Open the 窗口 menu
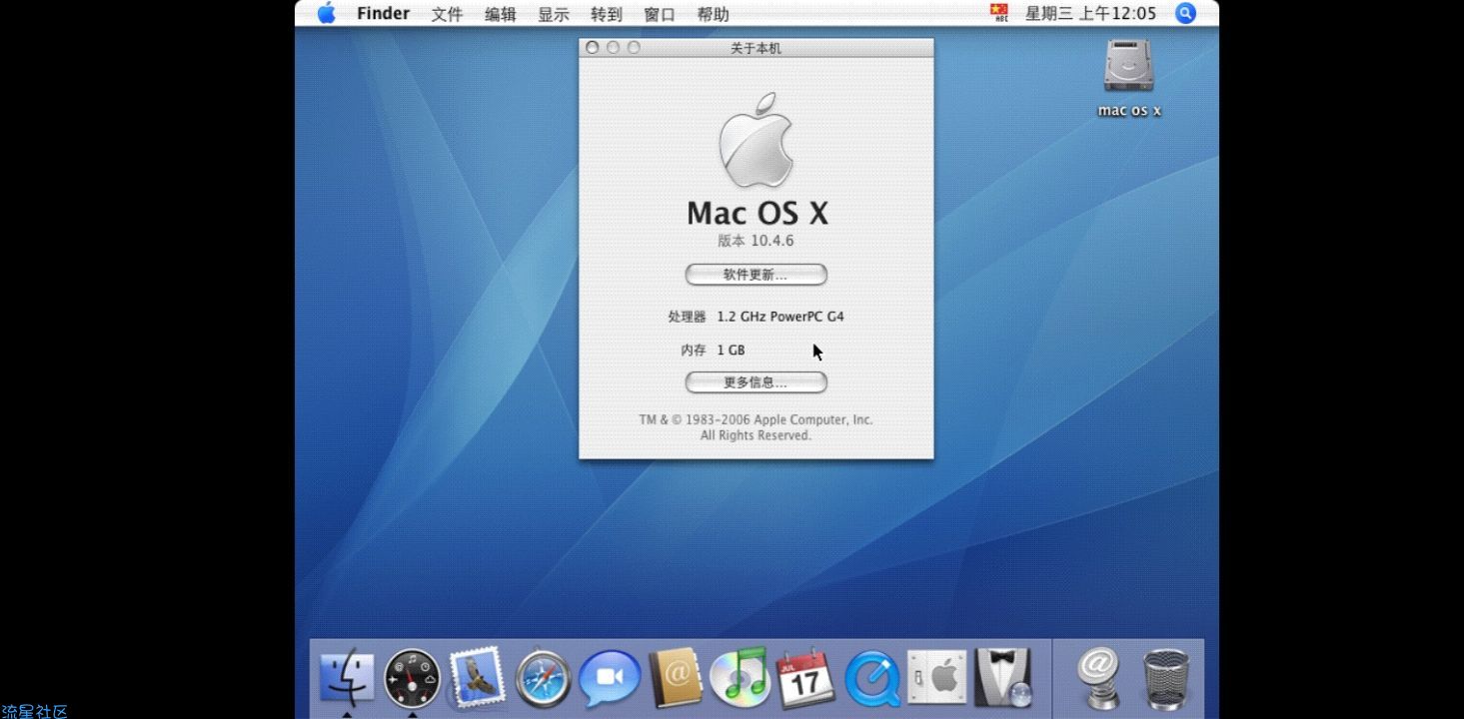This screenshot has width=1464, height=719. (660, 14)
